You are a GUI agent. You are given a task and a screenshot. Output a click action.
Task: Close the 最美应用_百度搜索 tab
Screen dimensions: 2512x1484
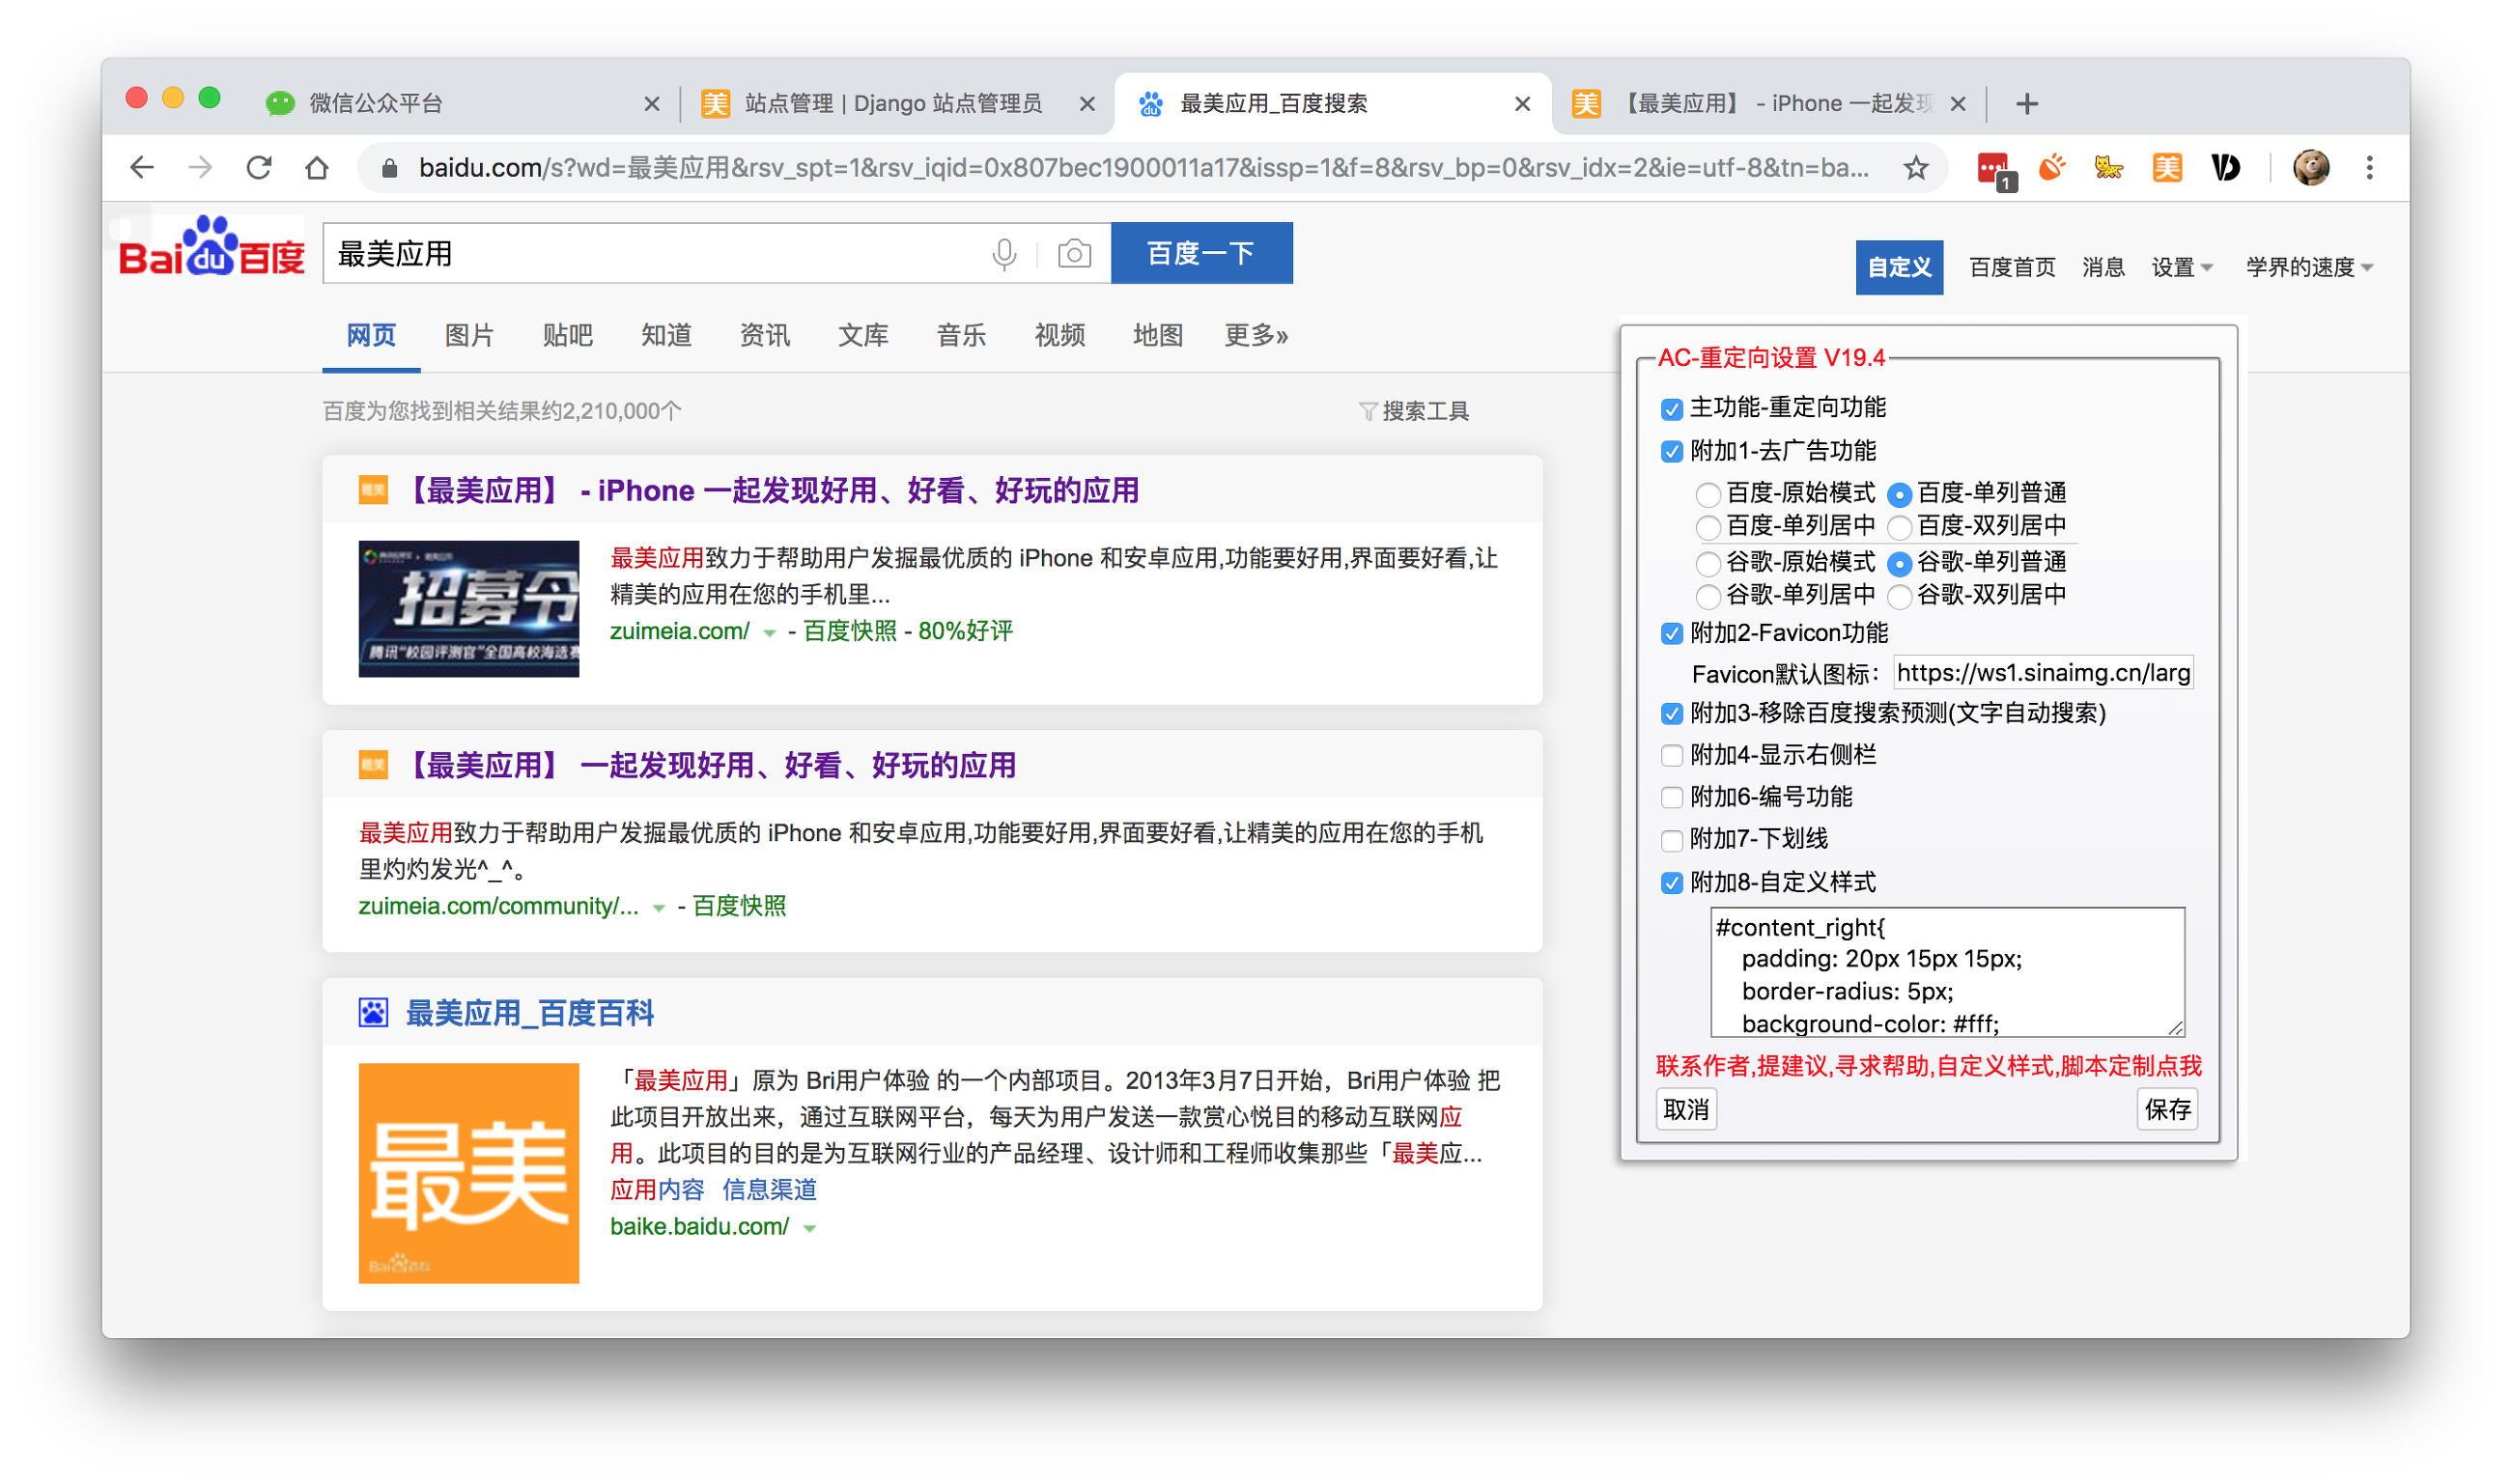click(x=1523, y=103)
